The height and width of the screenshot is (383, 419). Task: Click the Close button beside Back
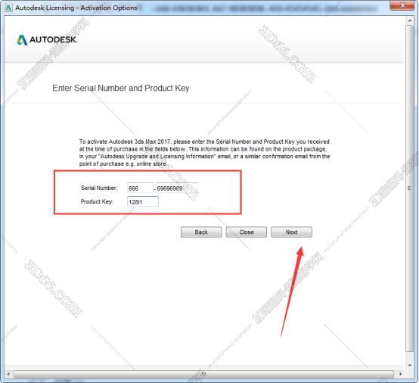point(246,232)
